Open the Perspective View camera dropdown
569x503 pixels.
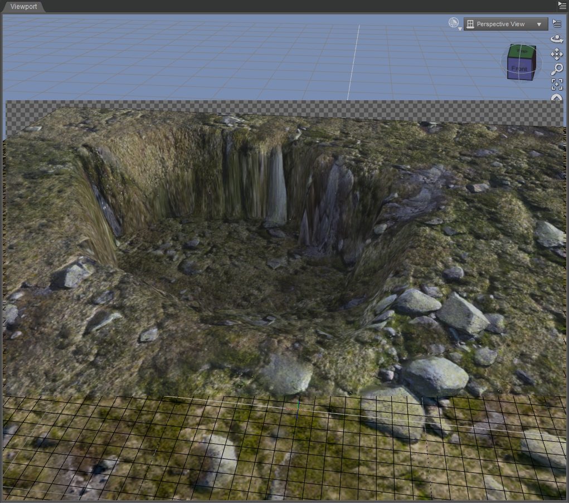505,24
